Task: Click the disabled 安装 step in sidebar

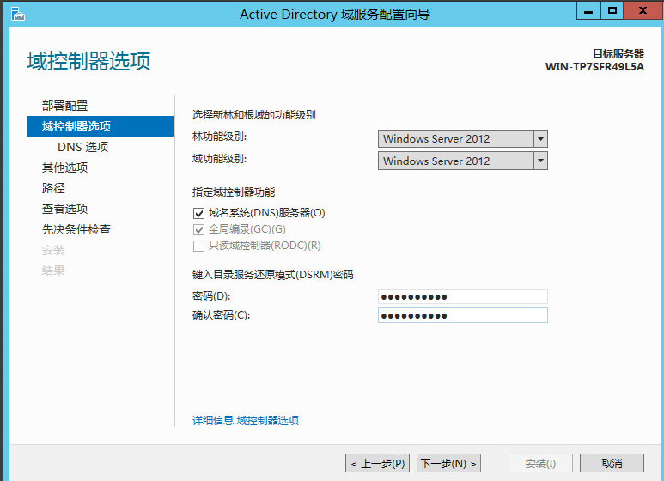Action: 53,250
